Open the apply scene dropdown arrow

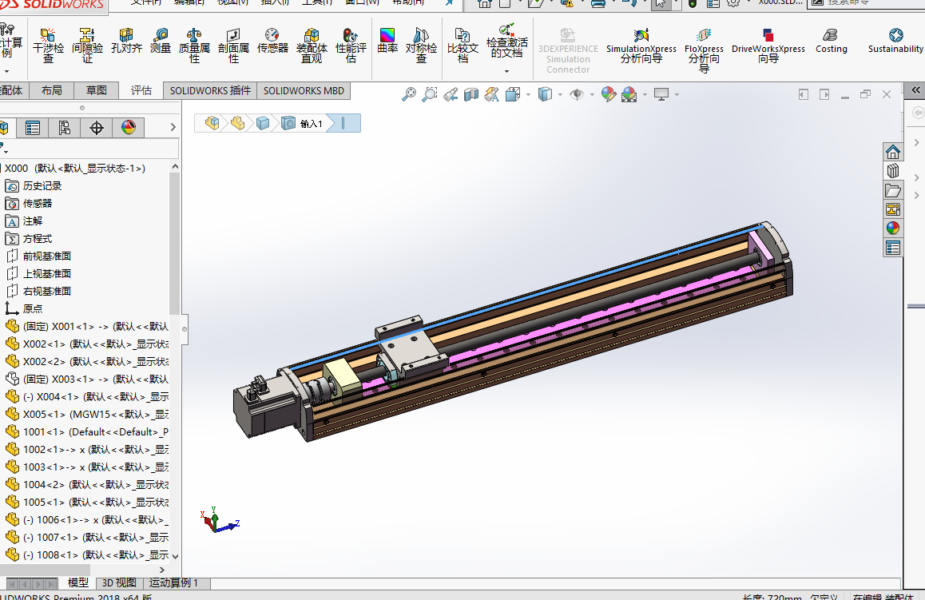[x=645, y=93]
